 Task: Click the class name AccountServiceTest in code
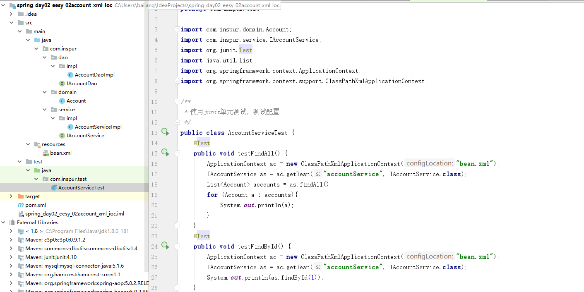[x=257, y=133]
